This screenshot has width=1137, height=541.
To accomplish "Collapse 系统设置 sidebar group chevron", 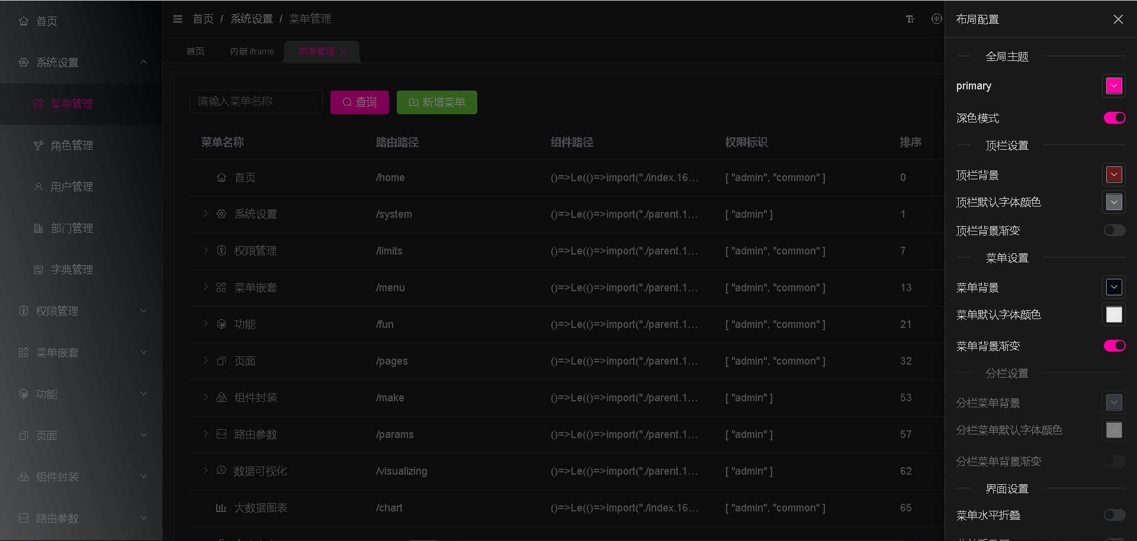I will click(143, 62).
